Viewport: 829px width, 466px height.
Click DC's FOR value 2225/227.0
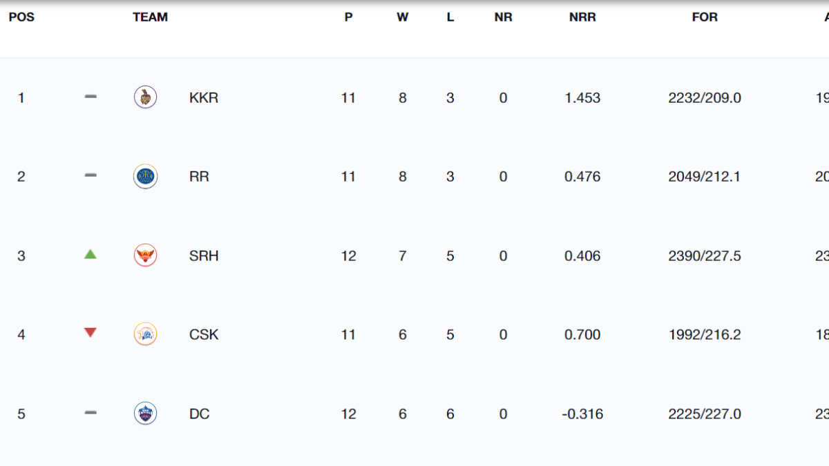(x=705, y=414)
